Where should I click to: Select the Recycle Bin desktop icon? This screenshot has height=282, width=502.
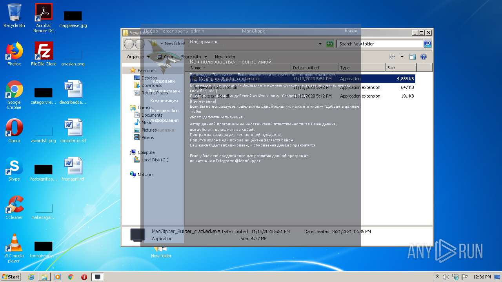point(14,16)
